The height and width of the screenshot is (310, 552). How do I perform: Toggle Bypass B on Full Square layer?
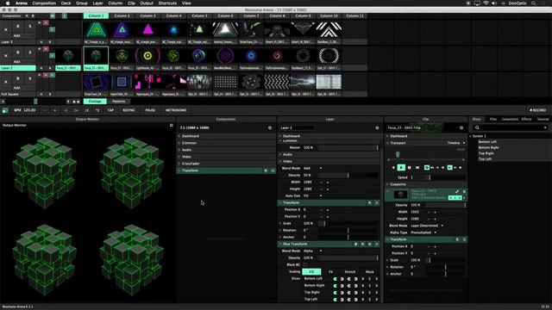18,78
